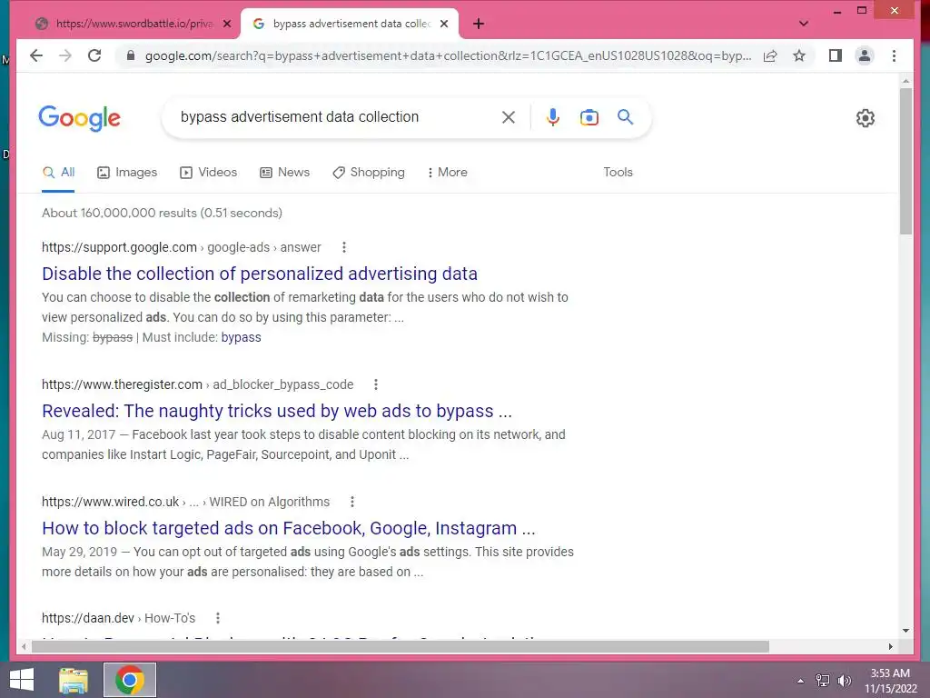Image resolution: width=930 pixels, height=698 pixels.
Task: Open network status tray icon
Action: pyautogui.click(x=823, y=681)
